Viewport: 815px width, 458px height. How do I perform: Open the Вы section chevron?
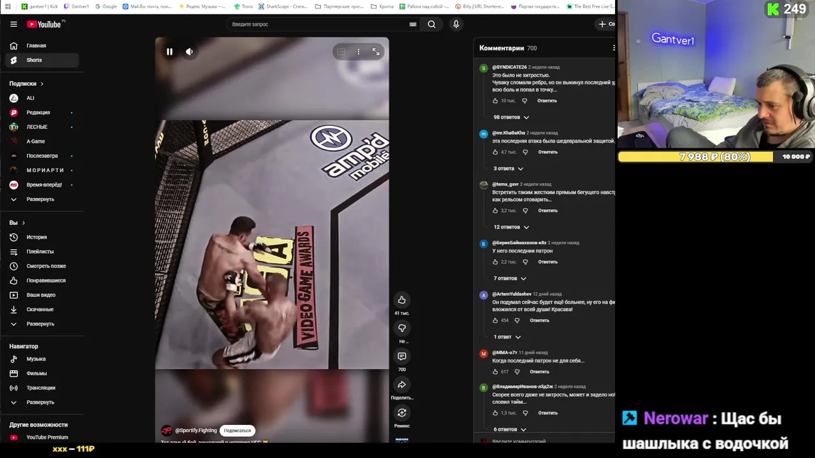click(24, 223)
